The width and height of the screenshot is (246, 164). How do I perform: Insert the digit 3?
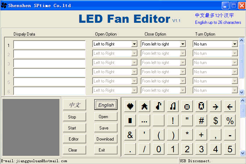201,149
